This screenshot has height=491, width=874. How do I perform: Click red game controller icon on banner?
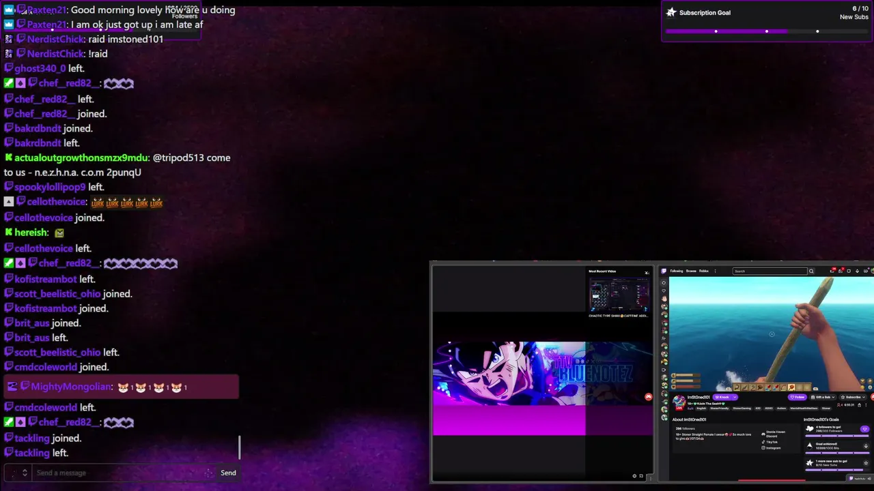pos(648,397)
